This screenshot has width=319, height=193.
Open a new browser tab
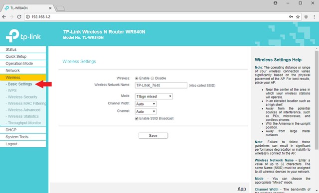click(x=60, y=8)
